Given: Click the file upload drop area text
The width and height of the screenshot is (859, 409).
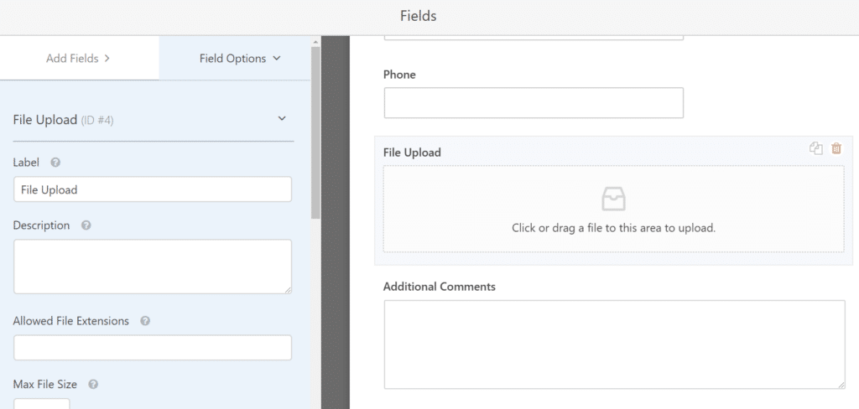Looking at the screenshot, I should 613,227.
